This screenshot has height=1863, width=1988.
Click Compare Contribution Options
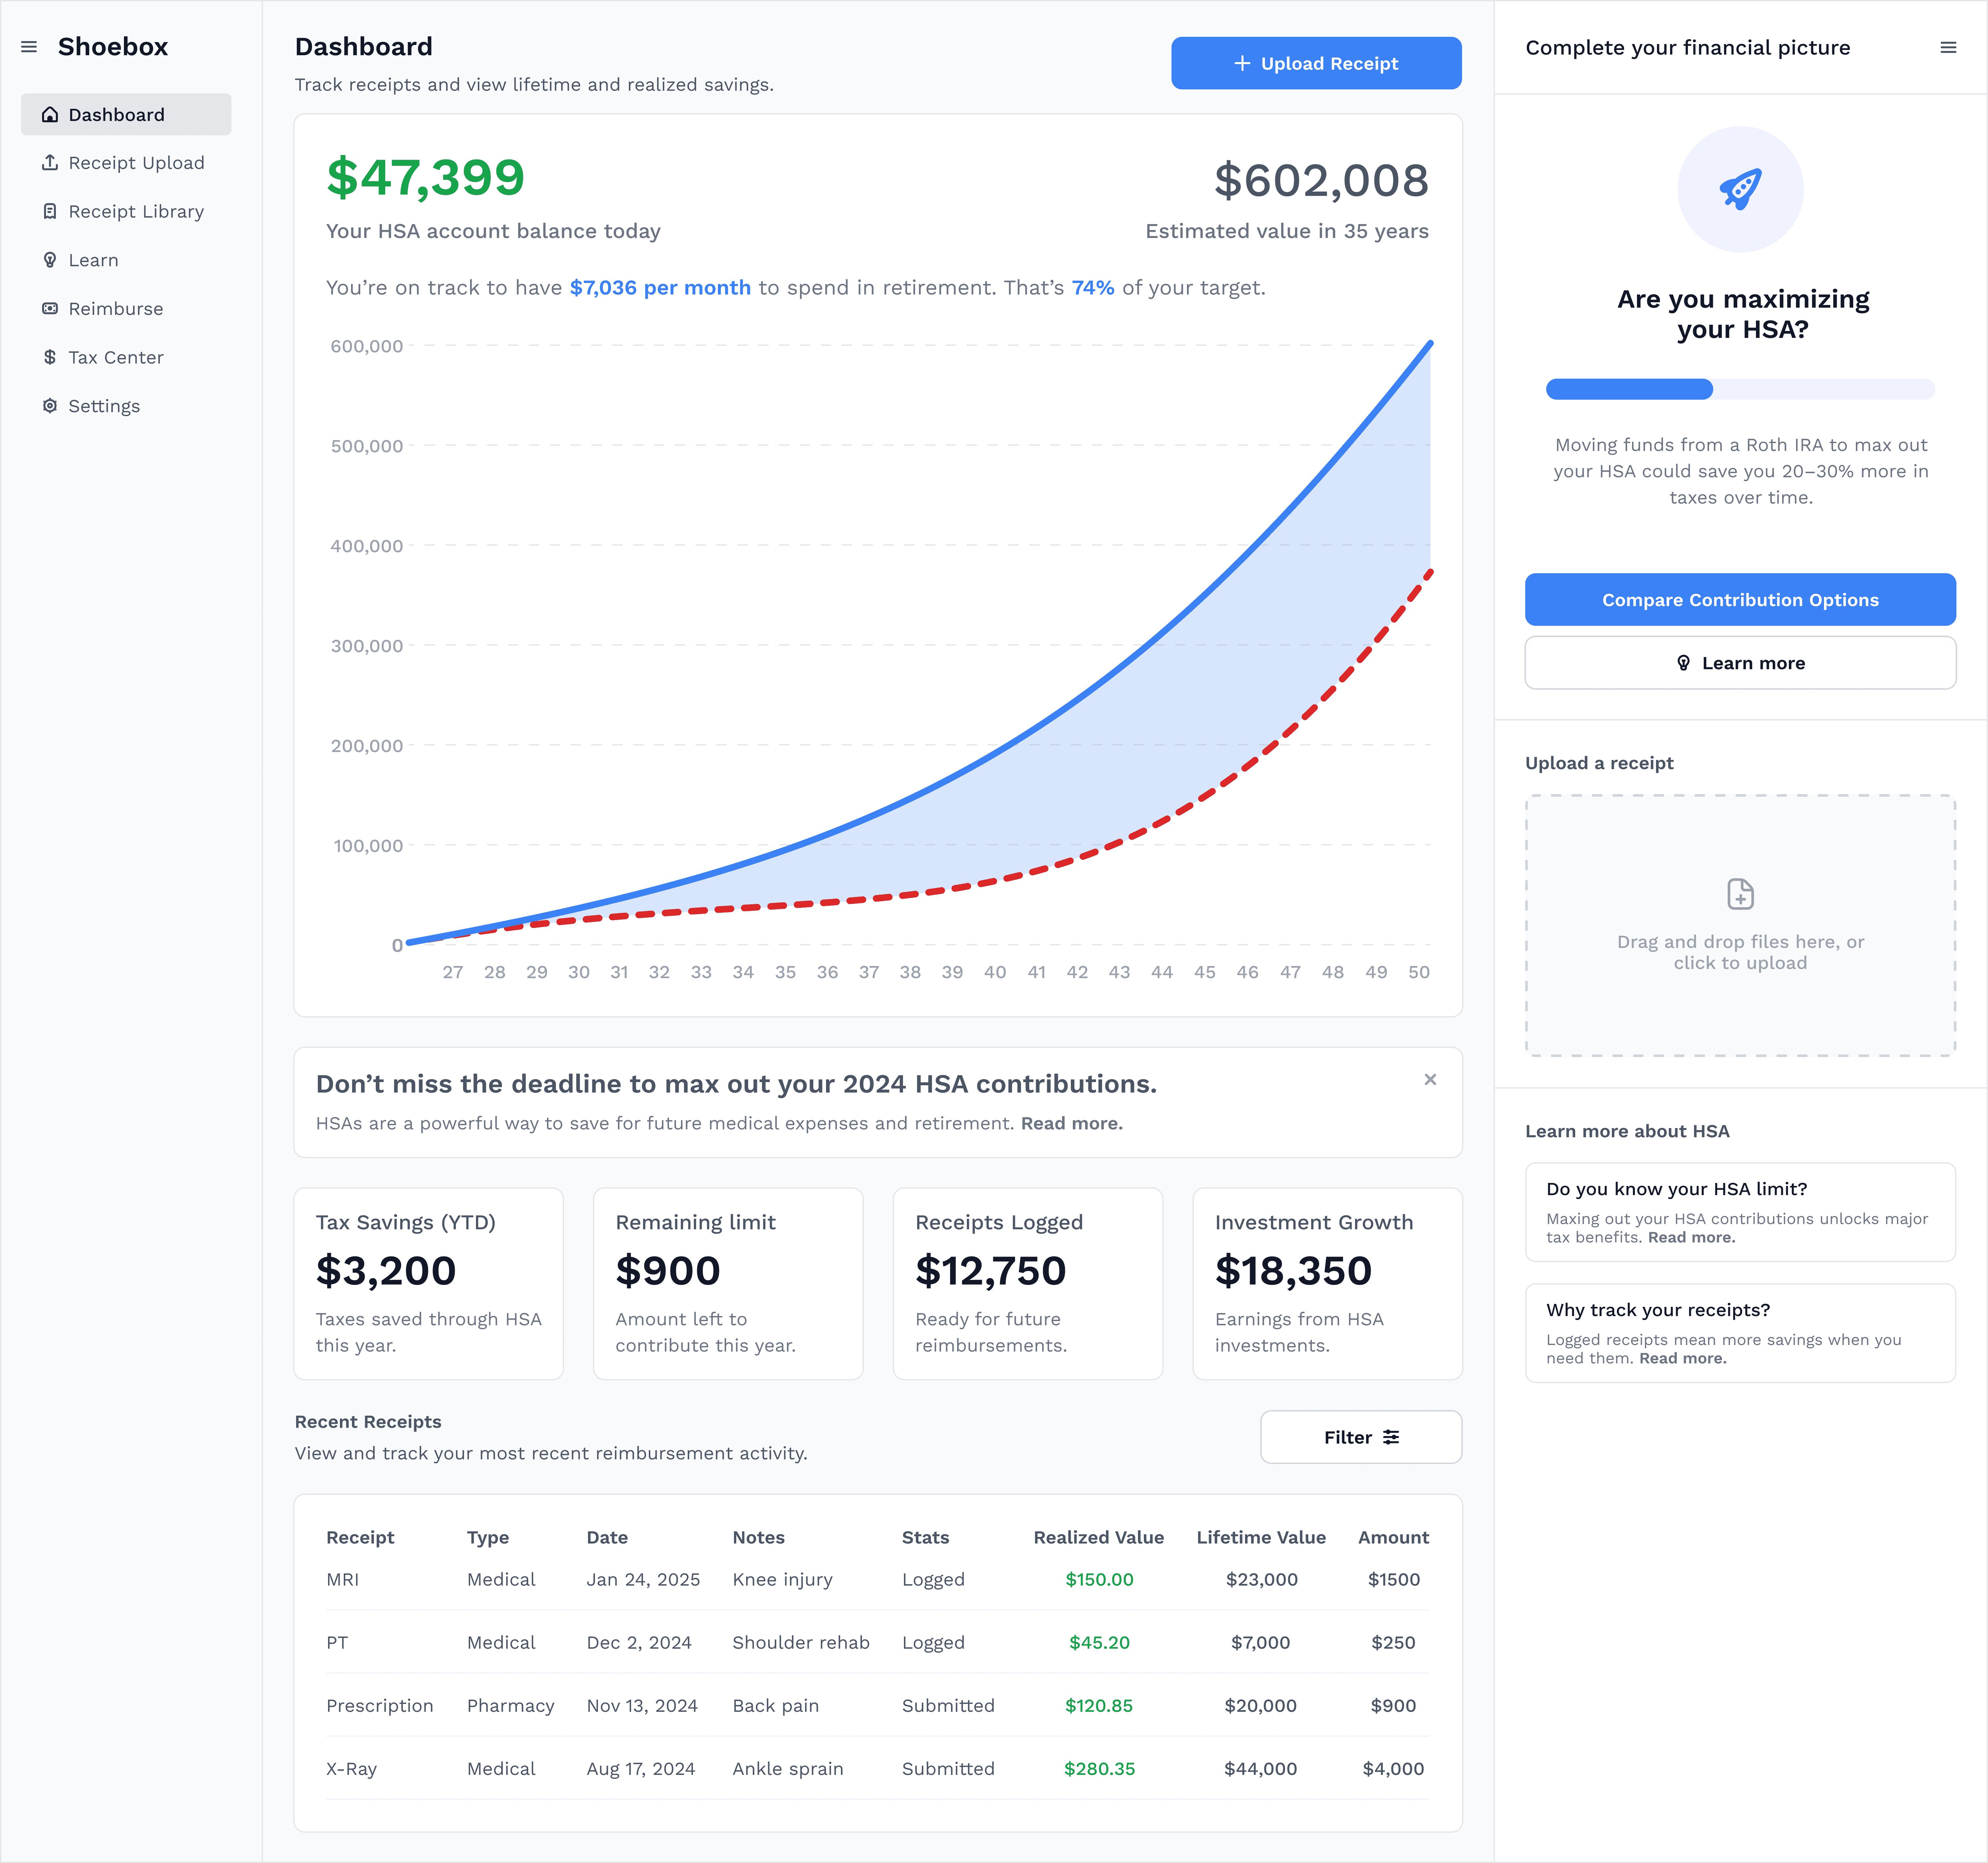1740,600
